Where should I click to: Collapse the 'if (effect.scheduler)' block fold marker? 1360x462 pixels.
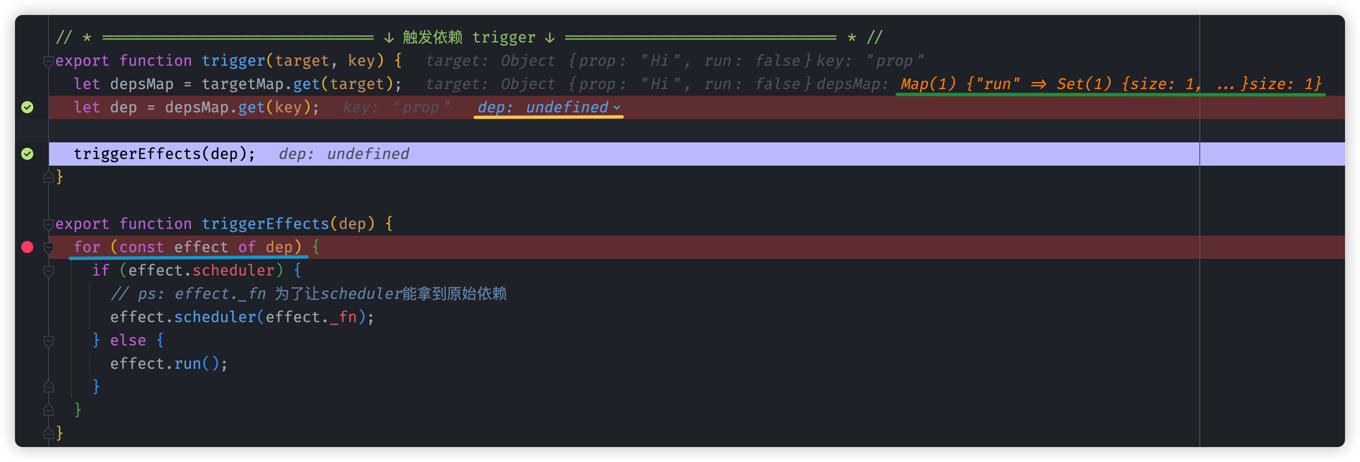[48, 271]
